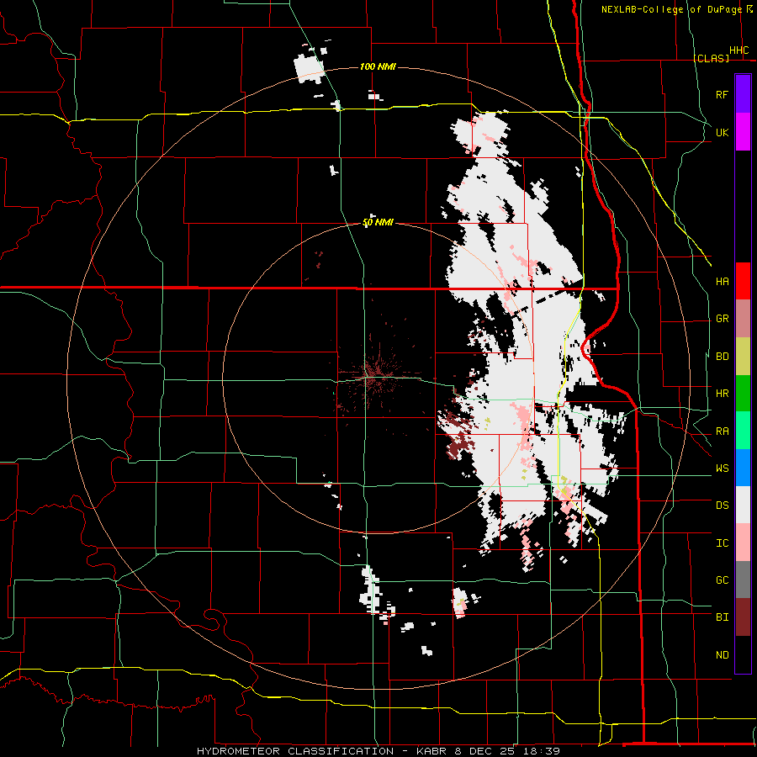This screenshot has width=757, height=757.
Task: Click the magenta UK color swatch
Action: pos(743,132)
